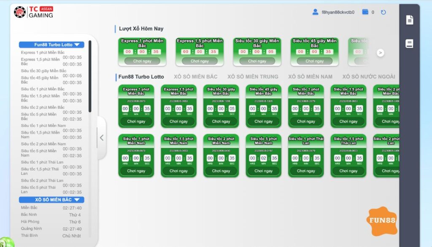Viewport: 432px width, 247px height.
Task: Click the sidebar vertical scrollbar
Action: pos(90,77)
